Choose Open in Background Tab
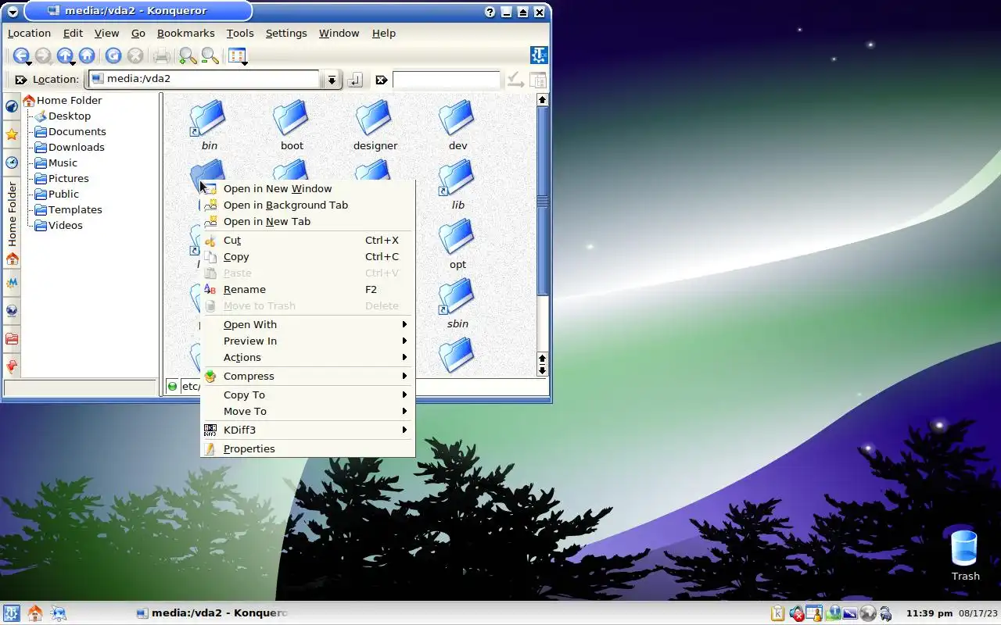1001x625 pixels. point(307,205)
